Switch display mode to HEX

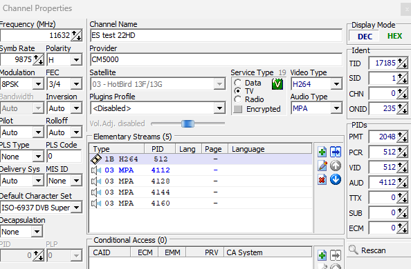click(394, 36)
